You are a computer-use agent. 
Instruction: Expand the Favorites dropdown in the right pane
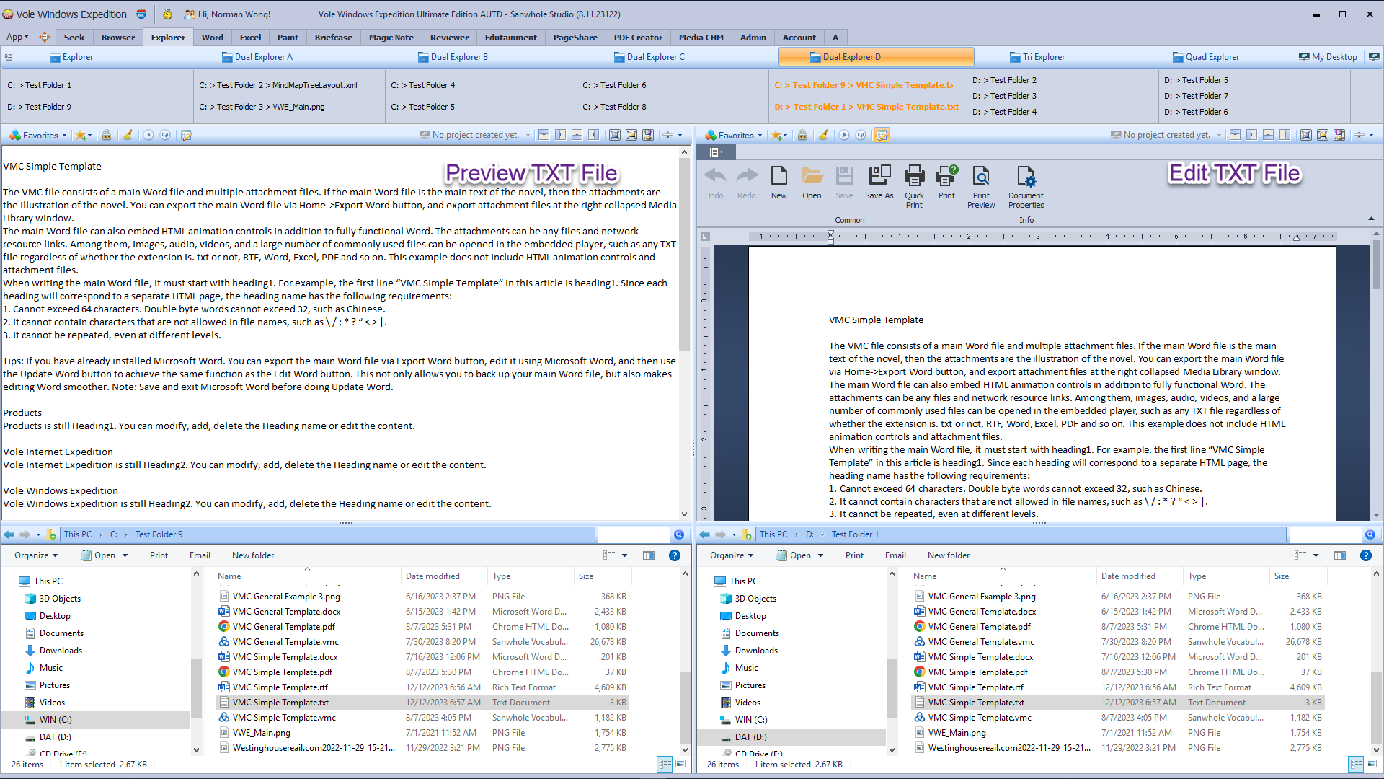coord(760,136)
